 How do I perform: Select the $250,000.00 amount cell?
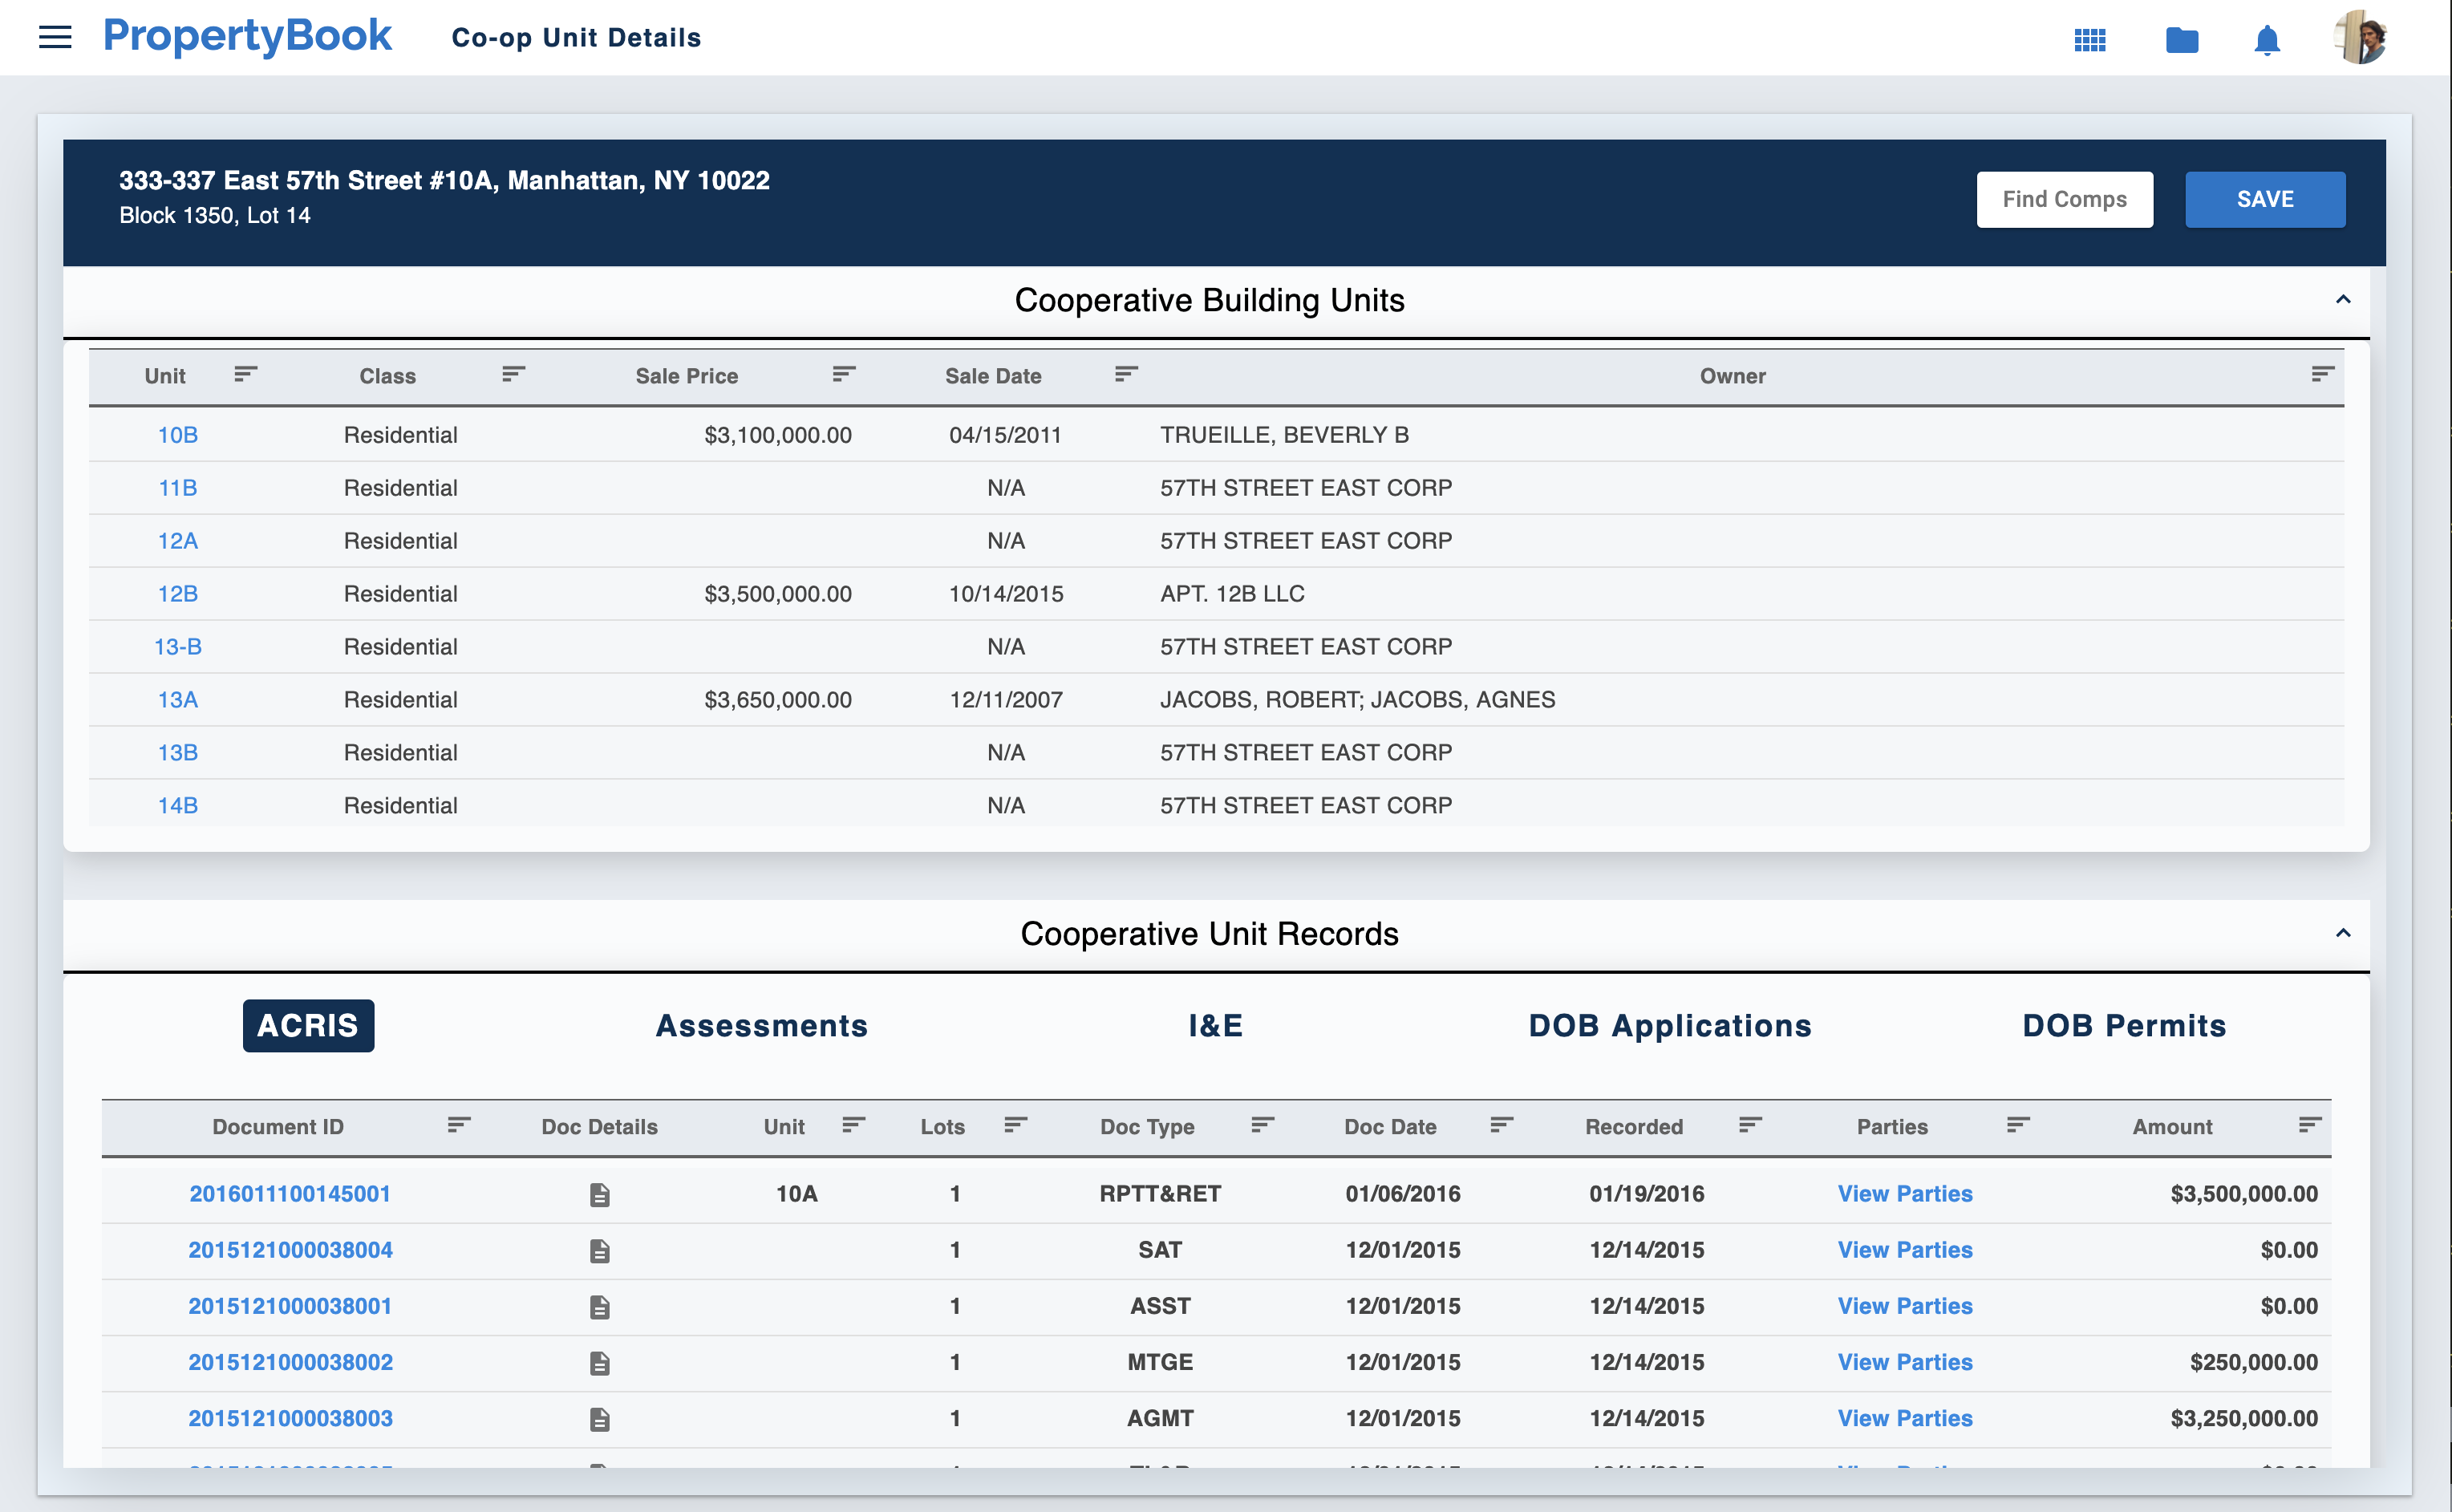coord(2253,1362)
